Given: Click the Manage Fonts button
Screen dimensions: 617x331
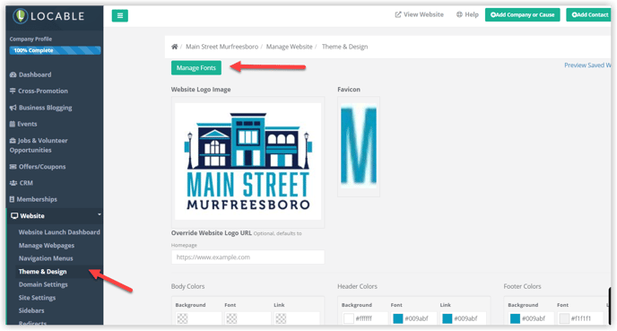Looking at the screenshot, I should [196, 67].
